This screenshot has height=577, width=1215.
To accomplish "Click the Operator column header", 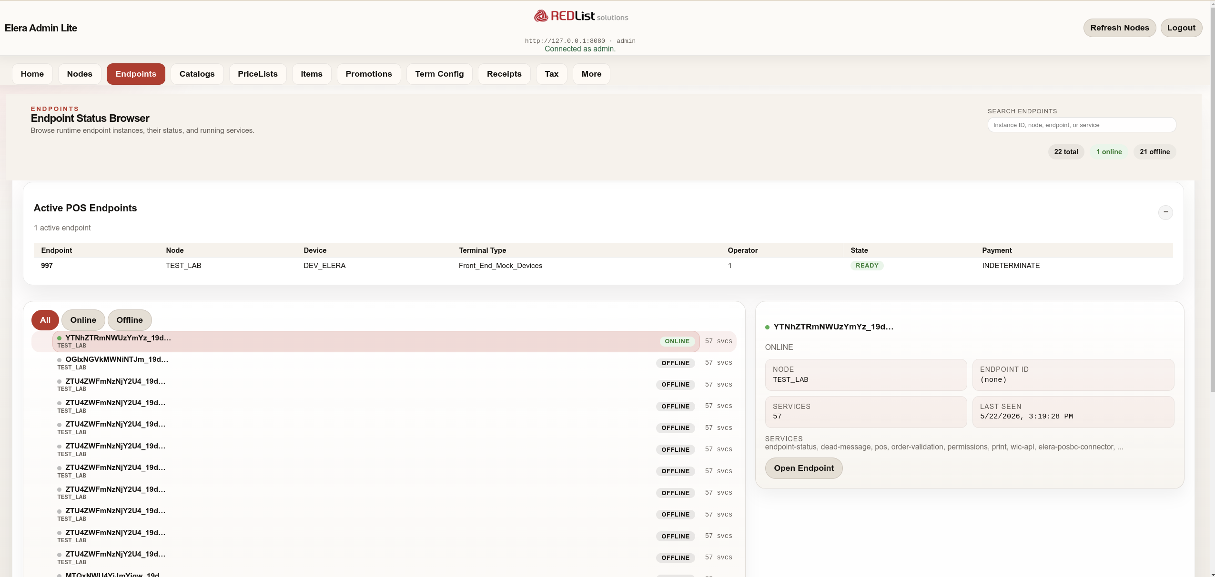I will coord(742,250).
